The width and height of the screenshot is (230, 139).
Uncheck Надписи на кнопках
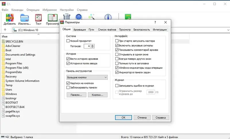coord(68,83)
